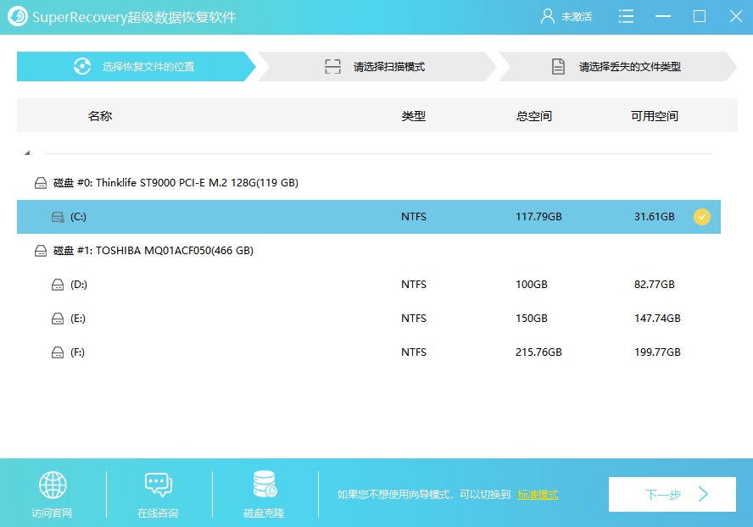Viewport: 753px width, 527px height.
Task: Click NTFS type in the F: row
Action: coord(414,352)
